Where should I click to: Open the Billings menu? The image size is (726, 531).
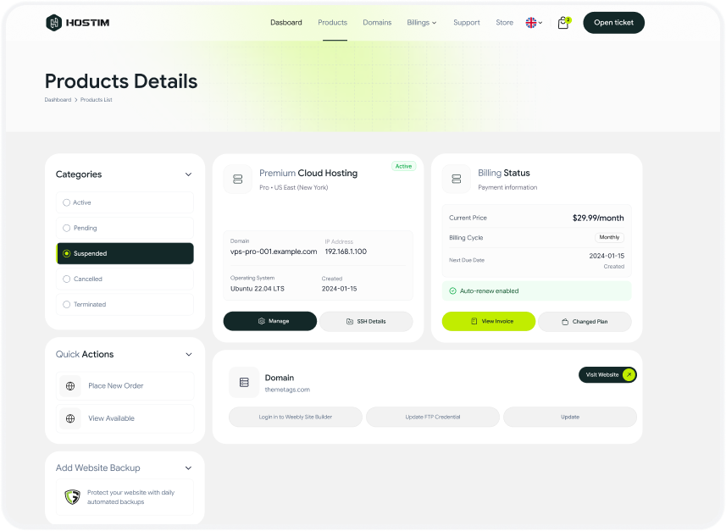[x=421, y=23]
